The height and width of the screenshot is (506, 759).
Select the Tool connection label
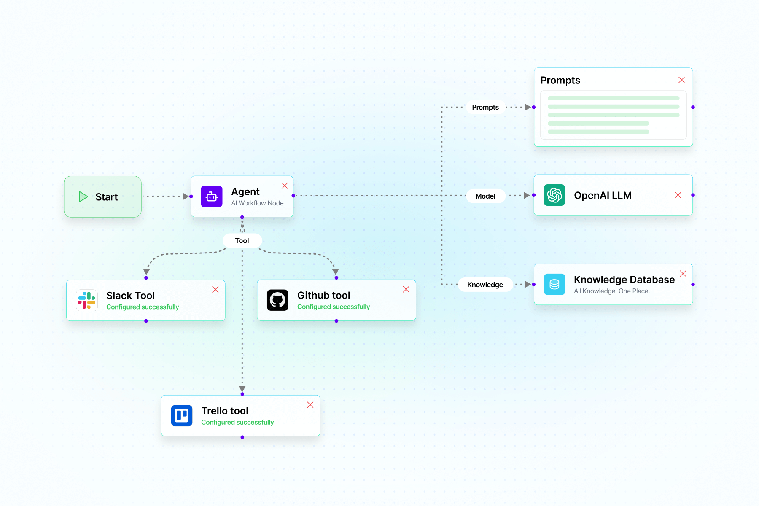click(242, 241)
